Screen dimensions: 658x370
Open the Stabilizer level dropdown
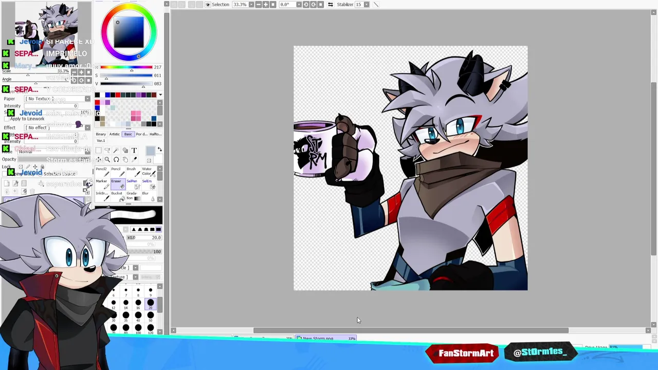coord(367,4)
